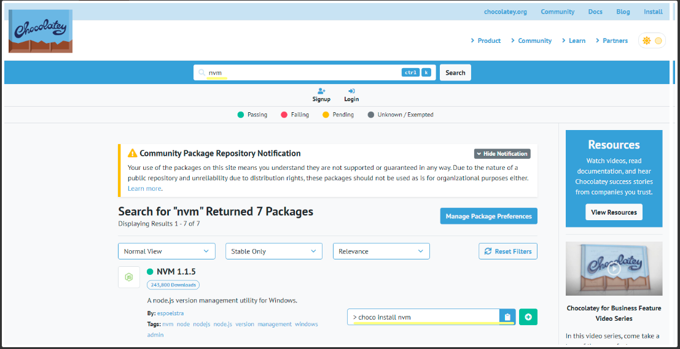Click NVM 1.1.5 green status dot

pyautogui.click(x=150, y=272)
